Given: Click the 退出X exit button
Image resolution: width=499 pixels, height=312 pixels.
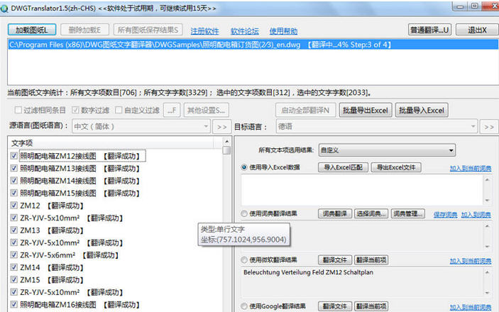Looking at the screenshot, I should (477, 30).
